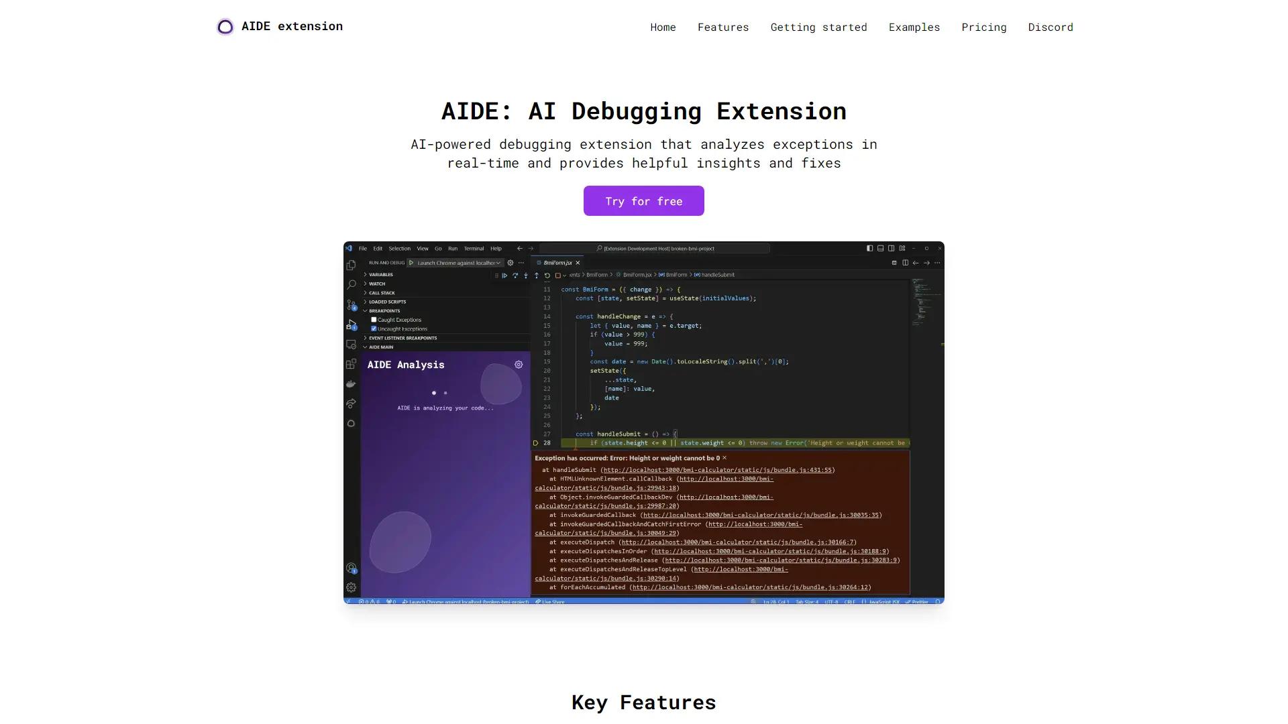Click the Go Back arrow in title bar
Image resolution: width=1288 pixels, height=724 pixels.
click(520, 249)
